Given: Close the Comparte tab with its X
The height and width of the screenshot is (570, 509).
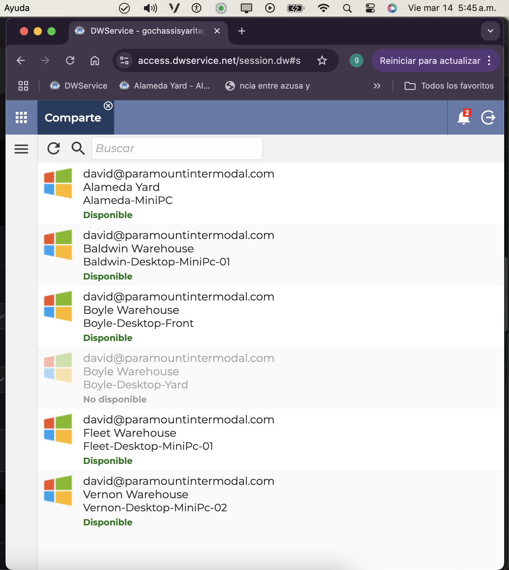Looking at the screenshot, I should [108, 106].
